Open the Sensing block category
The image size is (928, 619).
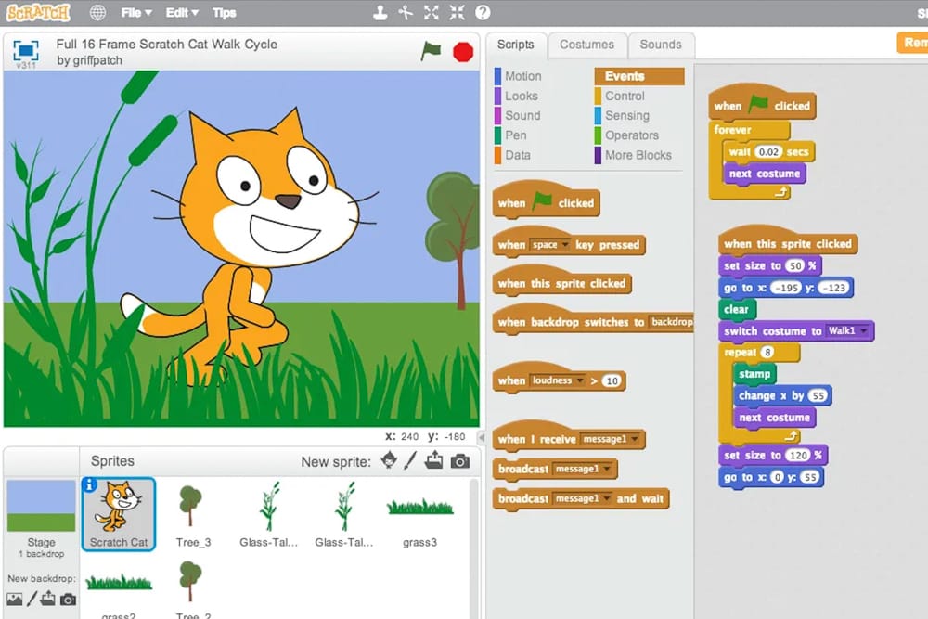(x=626, y=115)
